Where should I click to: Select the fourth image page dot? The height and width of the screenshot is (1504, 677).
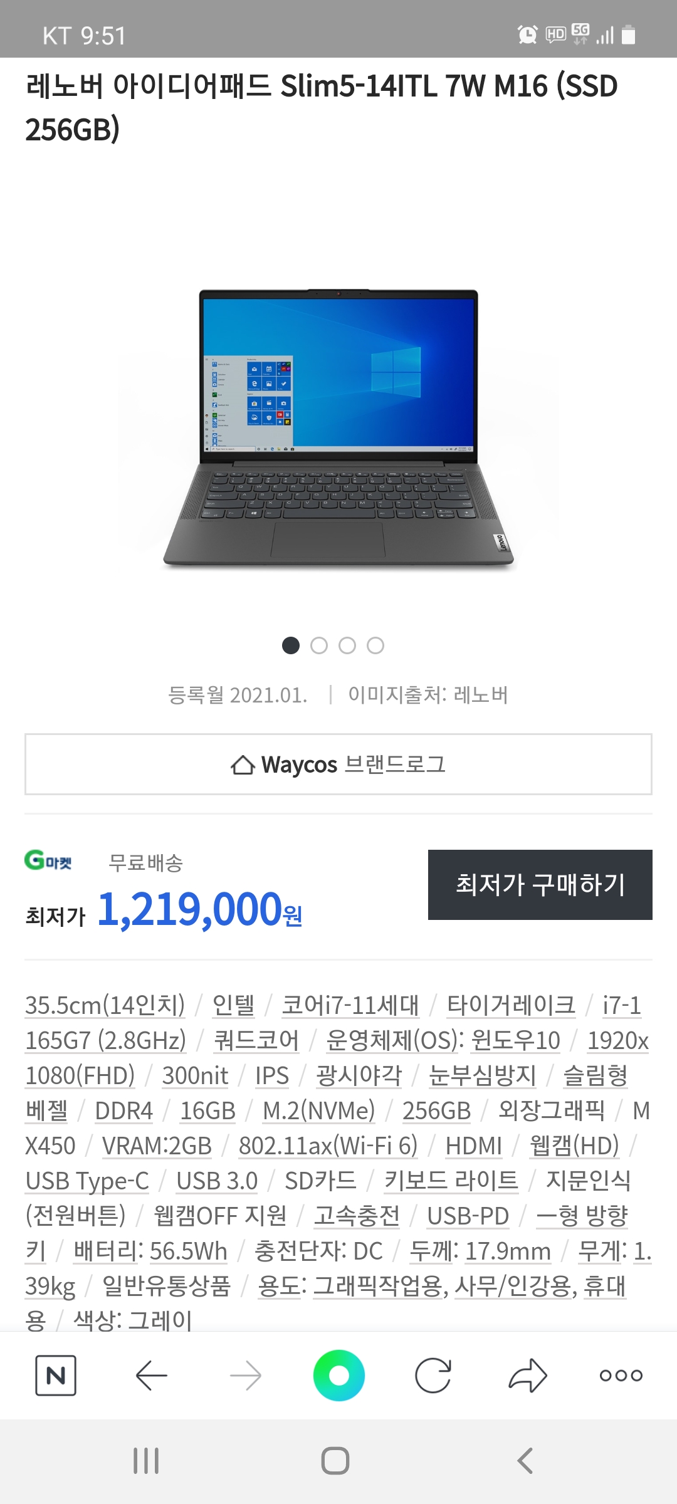coord(375,645)
